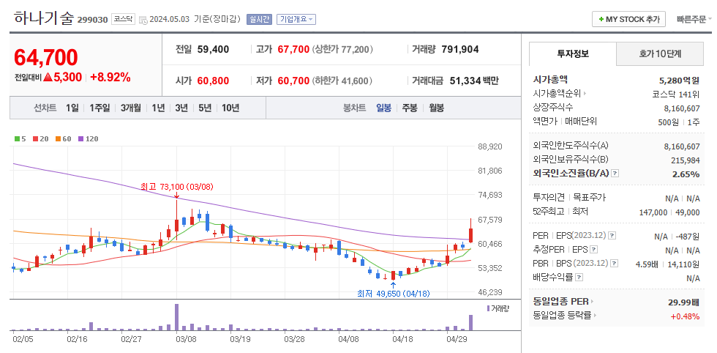This screenshot has width=717, height=353.
Task: Click the orange 60-day moving average legend
Action: tap(63, 138)
